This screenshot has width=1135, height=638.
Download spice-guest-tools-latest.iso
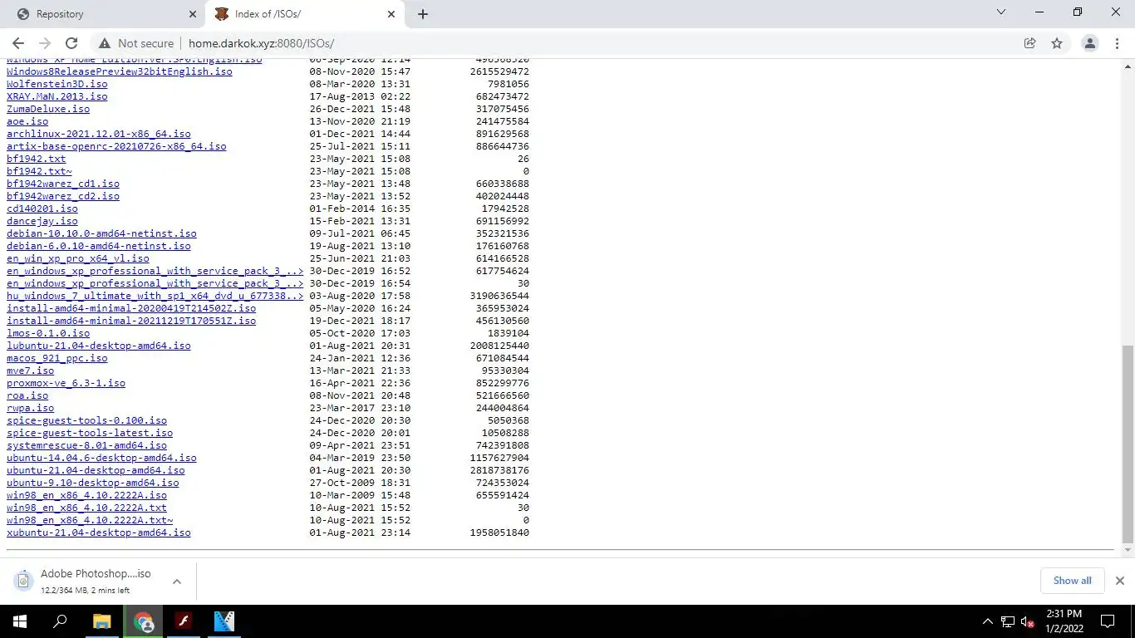[x=90, y=433]
